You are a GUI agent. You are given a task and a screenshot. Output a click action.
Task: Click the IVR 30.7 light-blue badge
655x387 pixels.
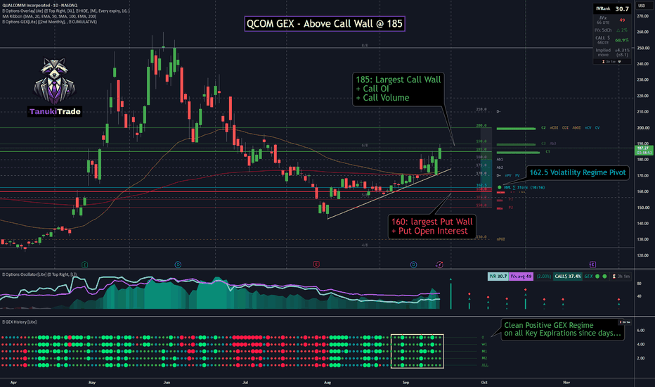(498, 277)
